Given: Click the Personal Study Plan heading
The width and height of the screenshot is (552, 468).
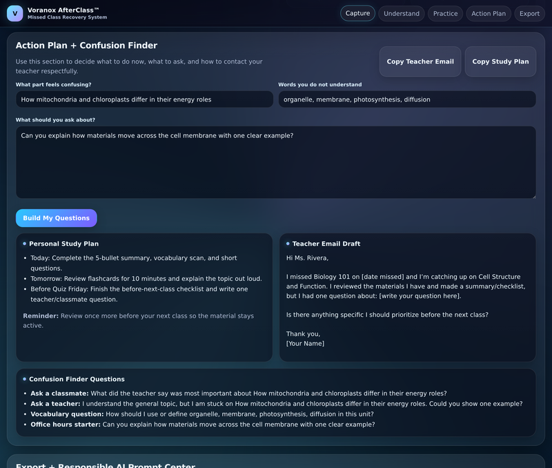Looking at the screenshot, I should click(63, 244).
